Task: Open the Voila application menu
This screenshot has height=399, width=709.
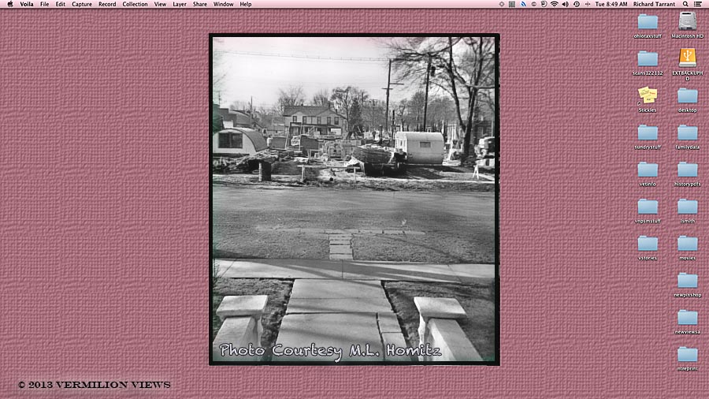Action: 27,4
